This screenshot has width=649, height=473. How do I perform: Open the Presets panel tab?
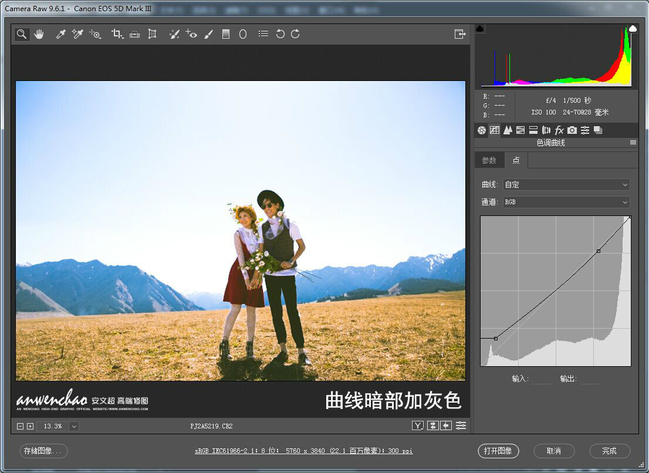coord(585,130)
